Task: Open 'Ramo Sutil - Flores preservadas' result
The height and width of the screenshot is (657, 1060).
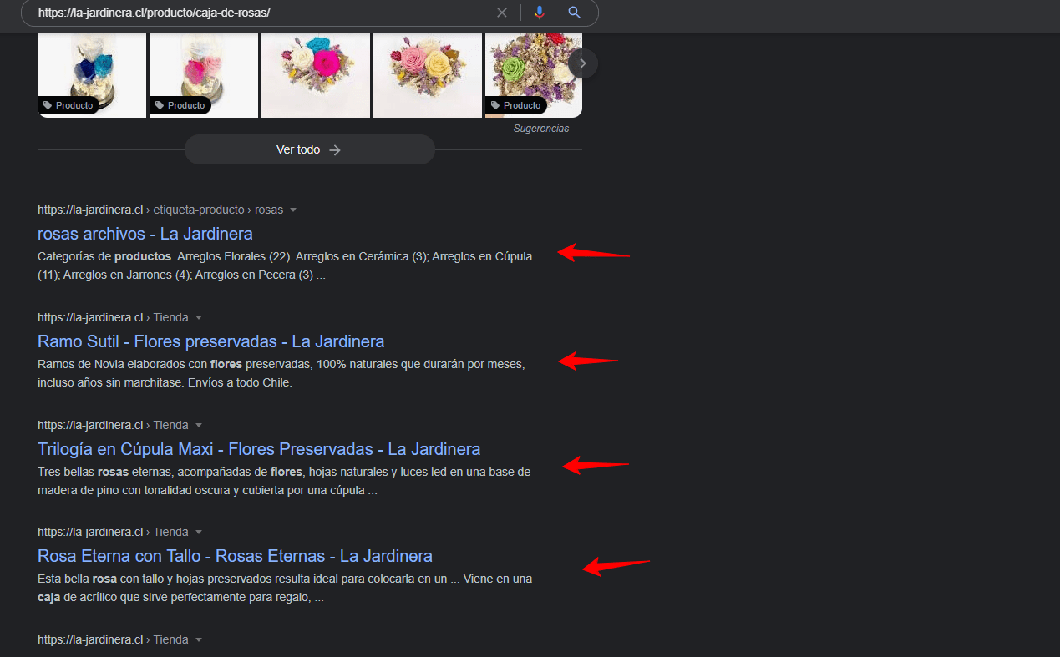Action: pos(211,341)
